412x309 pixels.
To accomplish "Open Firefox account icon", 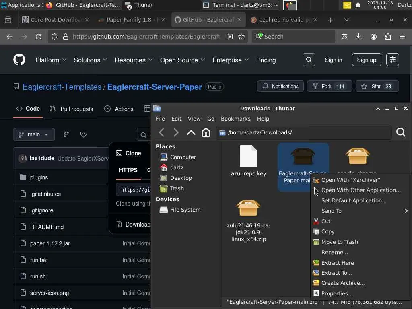I will tap(373, 37).
